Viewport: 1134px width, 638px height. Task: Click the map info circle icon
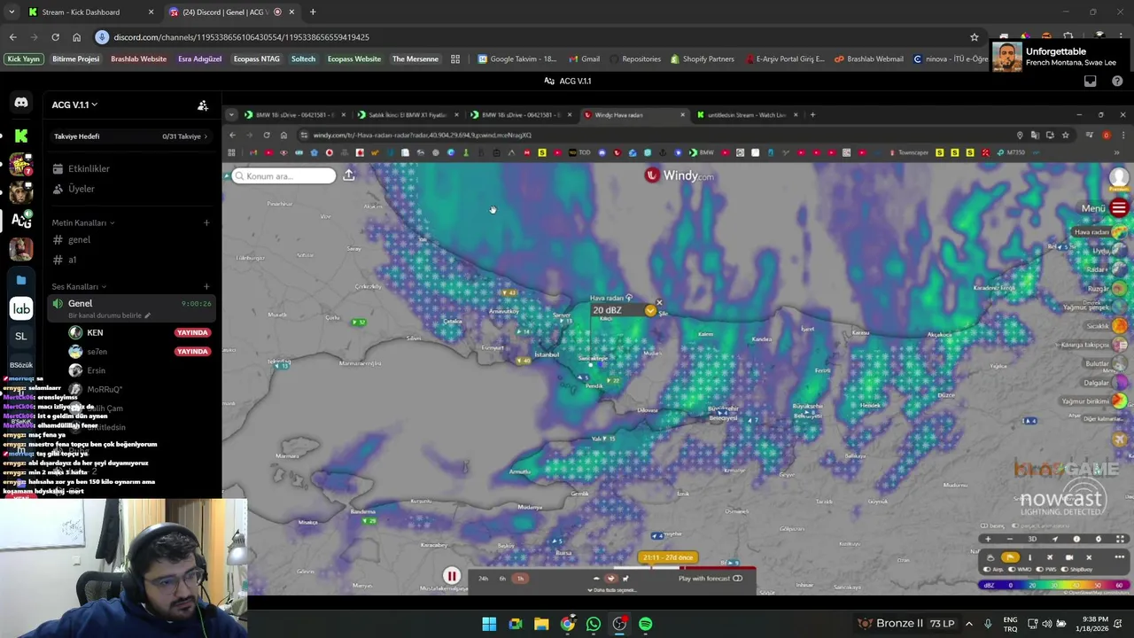pos(1076,539)
